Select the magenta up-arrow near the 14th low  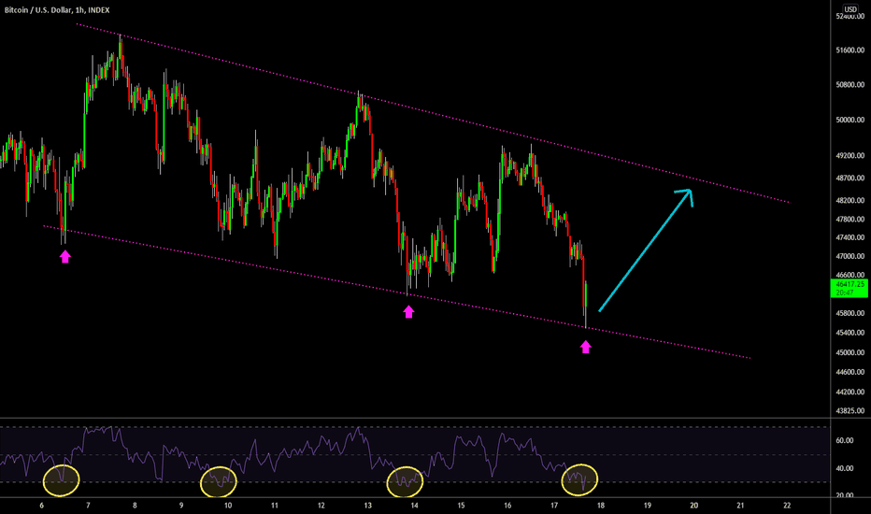coord(408,312)
